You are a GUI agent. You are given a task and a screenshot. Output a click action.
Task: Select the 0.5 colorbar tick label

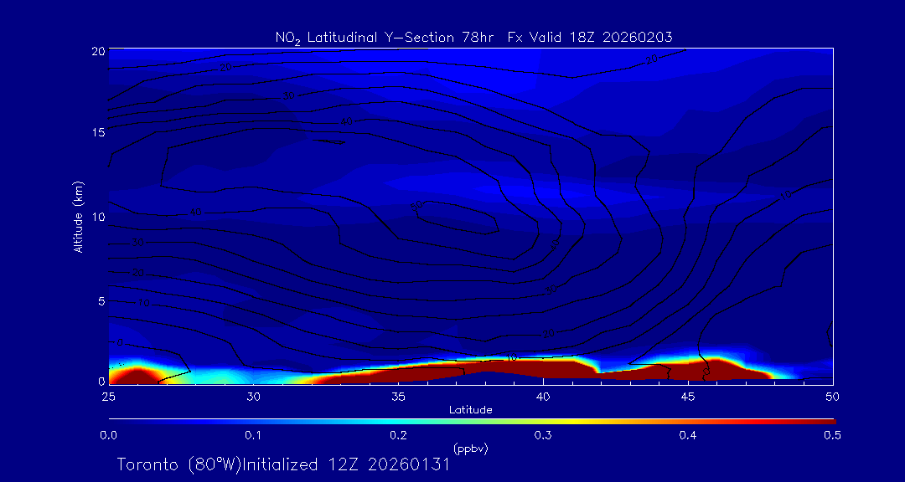(x=832, y=435)
